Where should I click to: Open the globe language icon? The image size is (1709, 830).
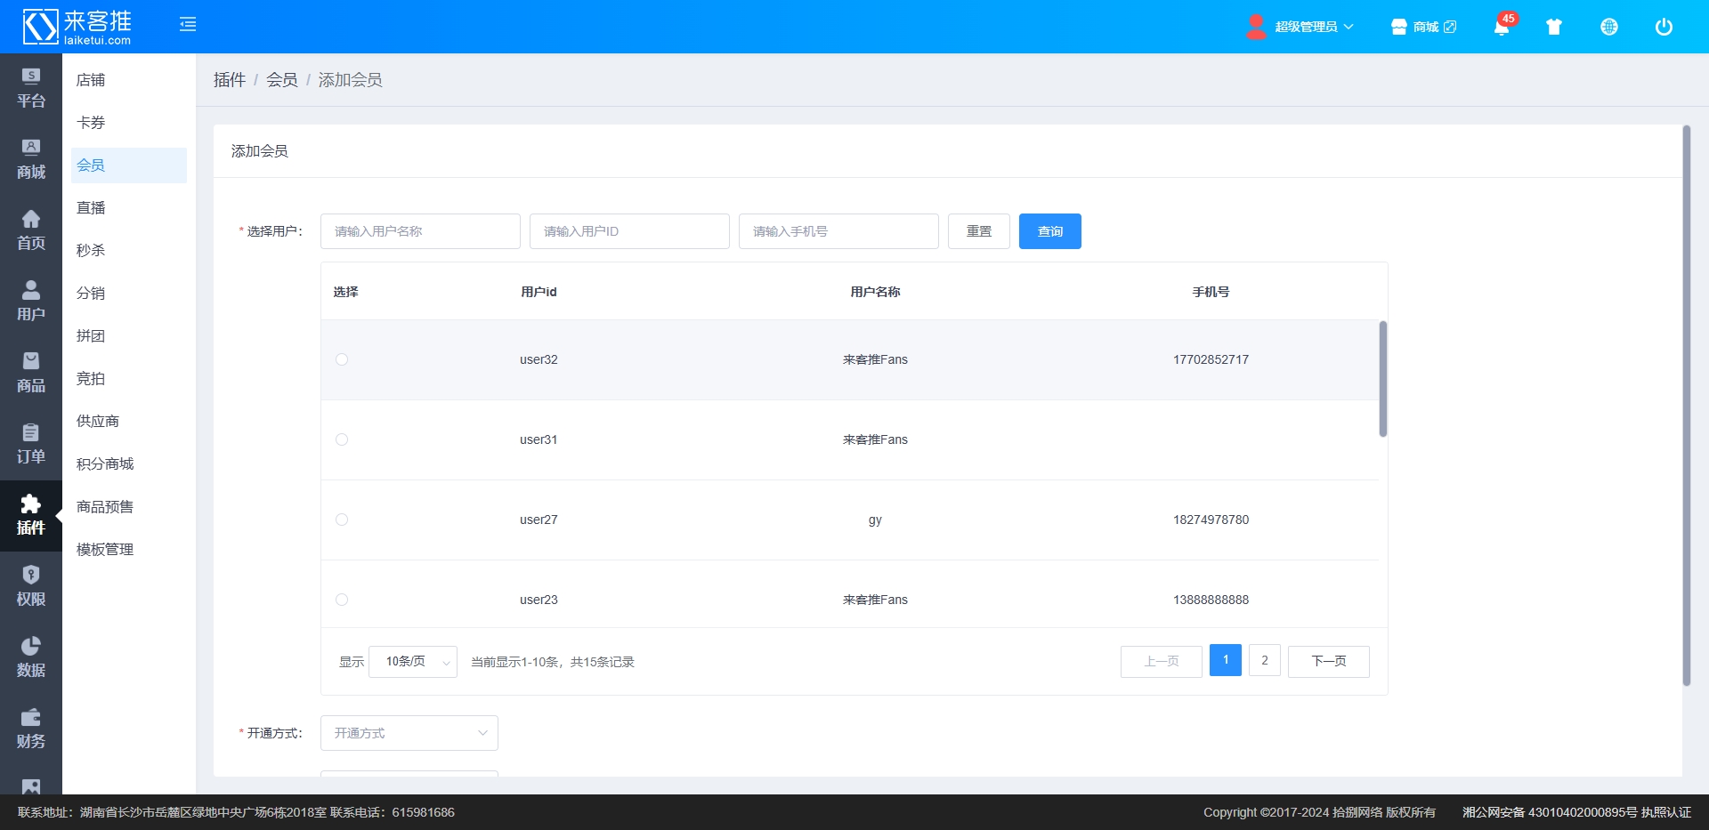pos(1608,27)
